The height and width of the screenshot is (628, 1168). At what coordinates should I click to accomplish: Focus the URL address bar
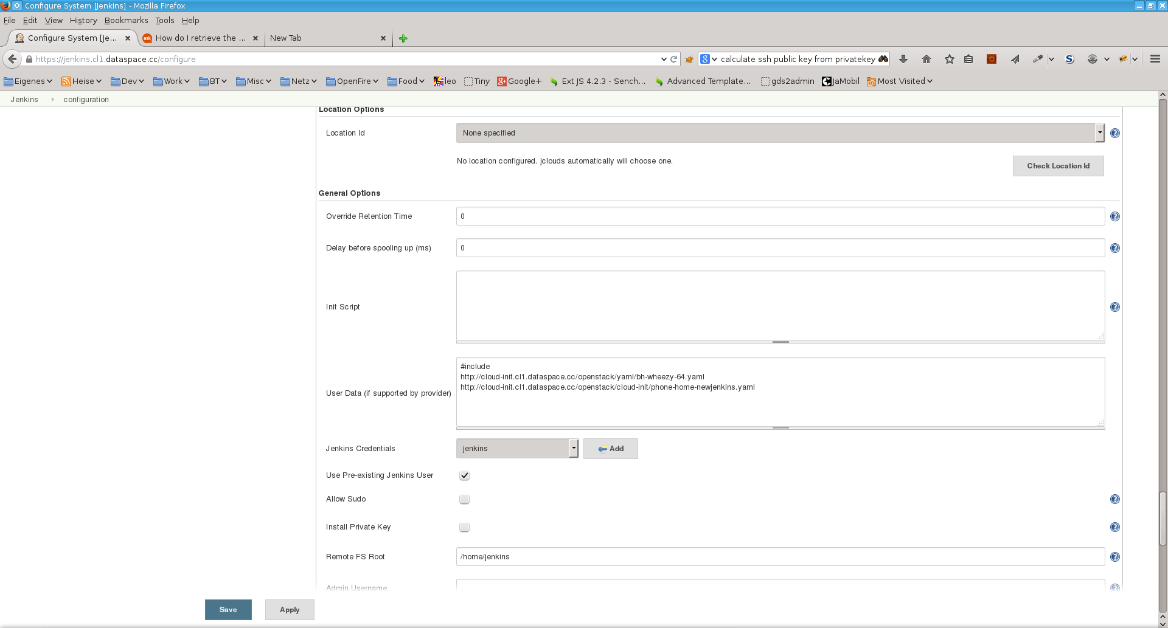[x=347, y=59]
